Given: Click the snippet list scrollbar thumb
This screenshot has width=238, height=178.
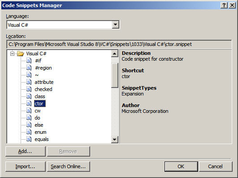Looking at the screenshot, I should (x=115, y=75).
